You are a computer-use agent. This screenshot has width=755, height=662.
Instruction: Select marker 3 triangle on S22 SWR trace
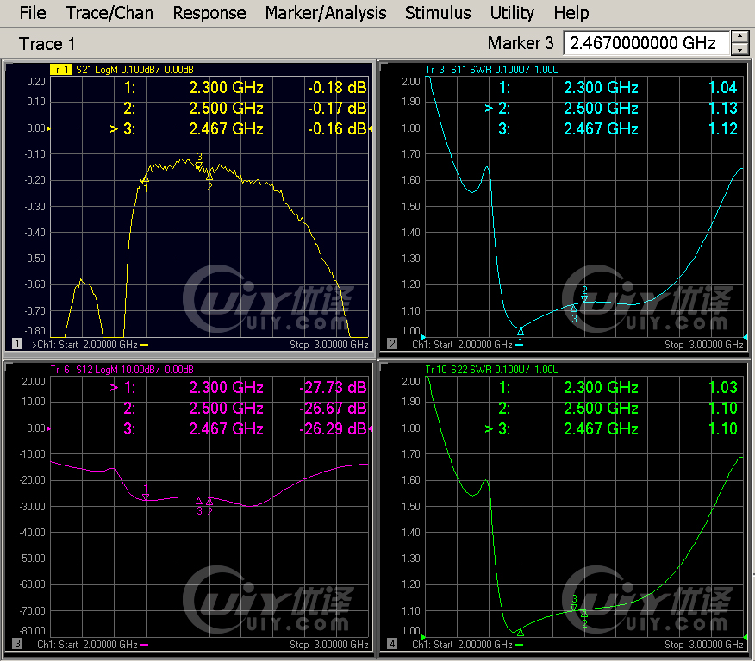click(x=574, y=608)
